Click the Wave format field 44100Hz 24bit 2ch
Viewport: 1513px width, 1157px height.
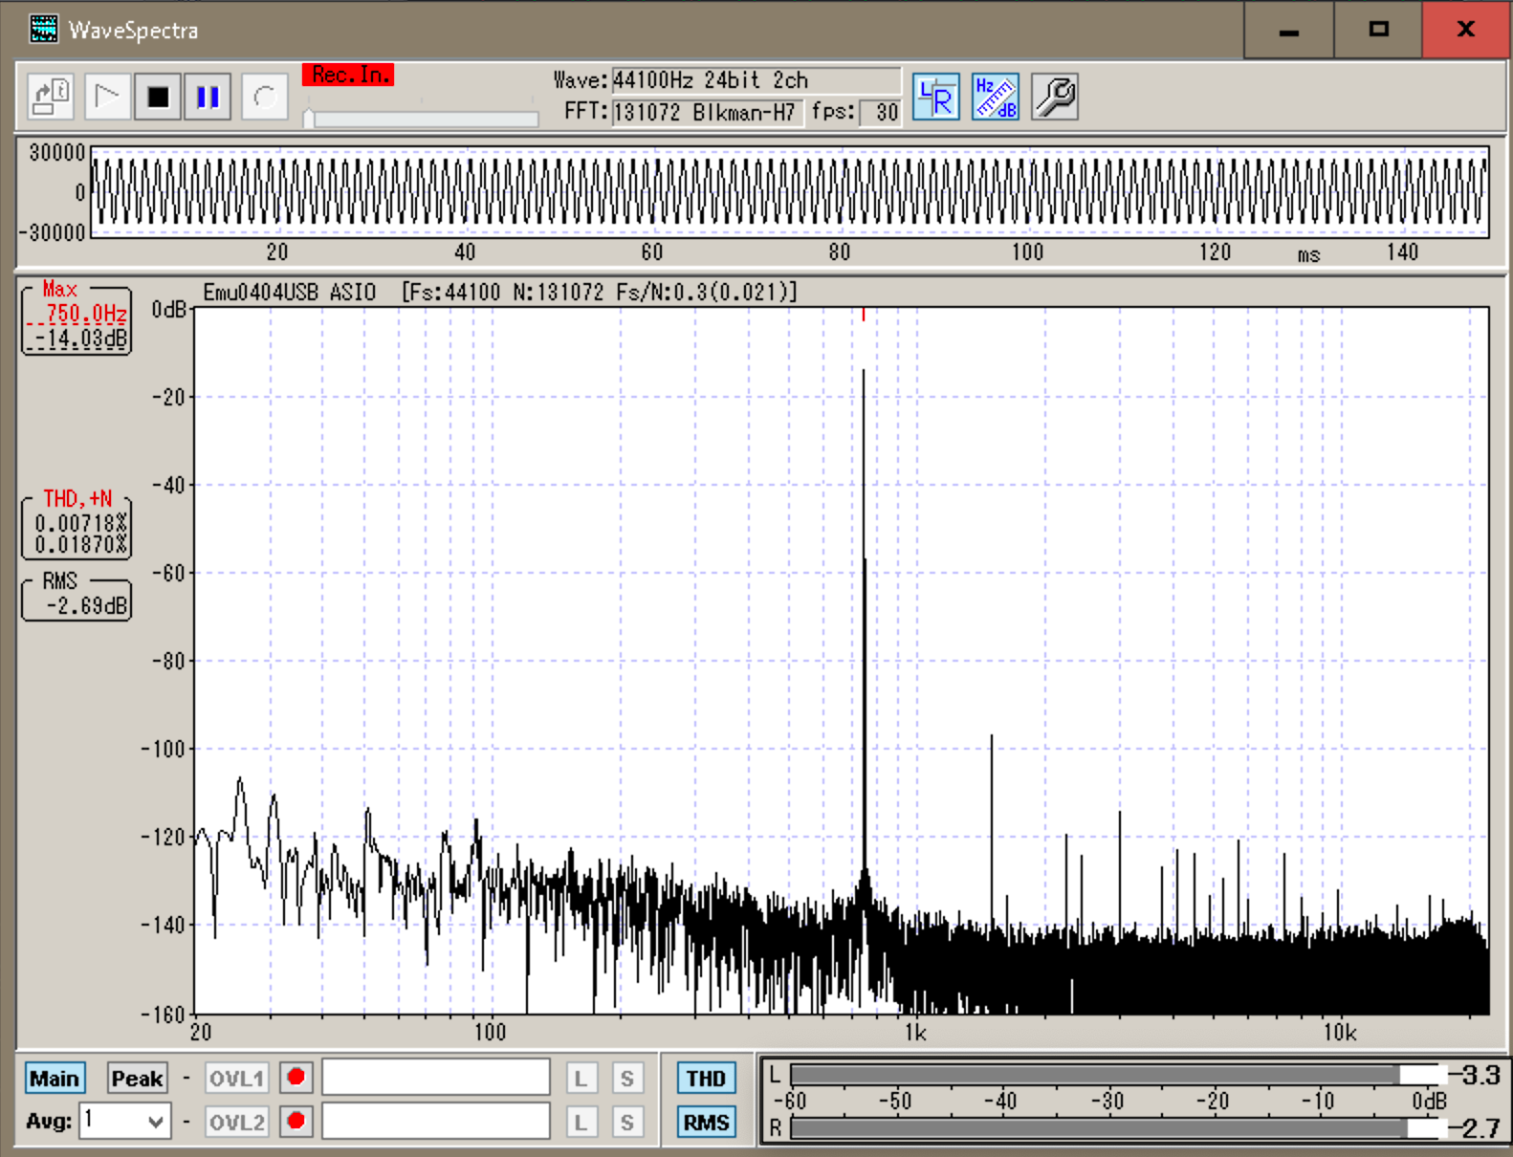756,80
